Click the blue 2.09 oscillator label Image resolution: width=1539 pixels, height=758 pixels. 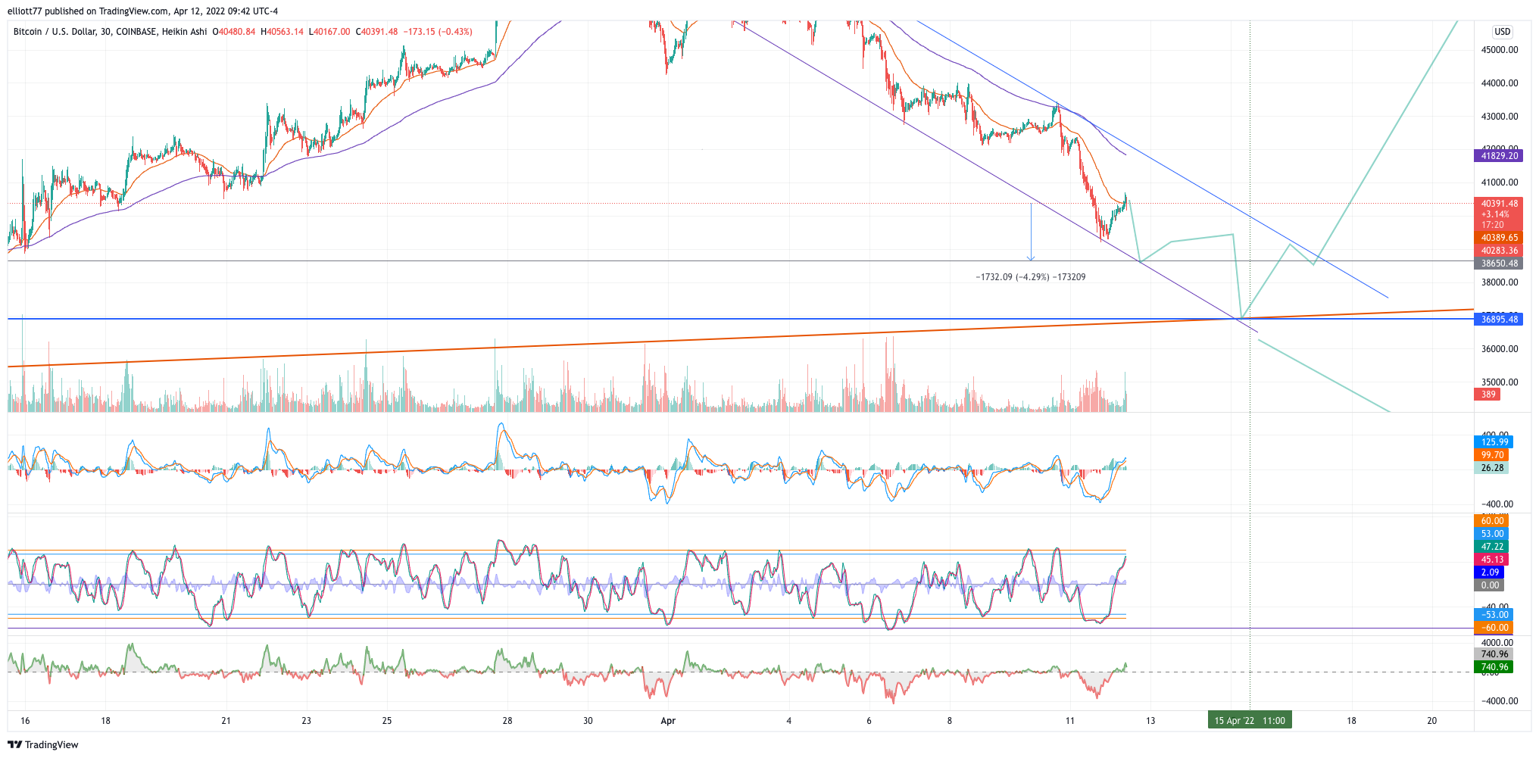(1489, 572)
